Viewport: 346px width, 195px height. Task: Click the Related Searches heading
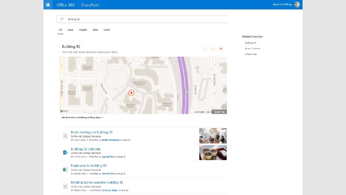coord(252,37)
